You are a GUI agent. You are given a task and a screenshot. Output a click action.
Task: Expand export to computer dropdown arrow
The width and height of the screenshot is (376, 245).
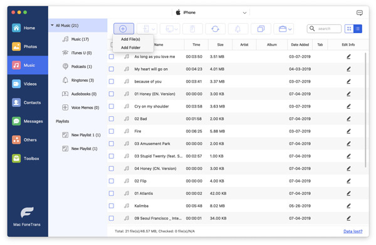176,29
